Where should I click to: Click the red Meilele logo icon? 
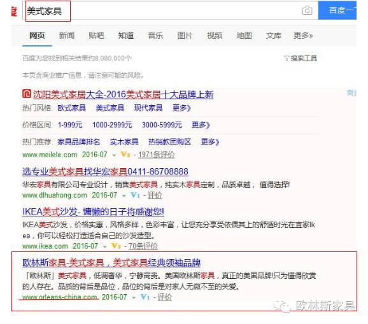(27, 94)
